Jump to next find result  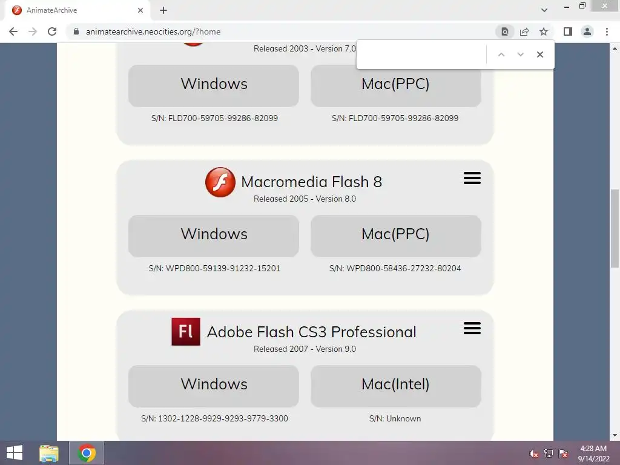[x=520, y=54]
